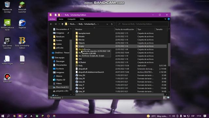This screenshot has width=209, height=118.
Task: Switch to large icons view in status bar
Action: [x=168, y=98]
